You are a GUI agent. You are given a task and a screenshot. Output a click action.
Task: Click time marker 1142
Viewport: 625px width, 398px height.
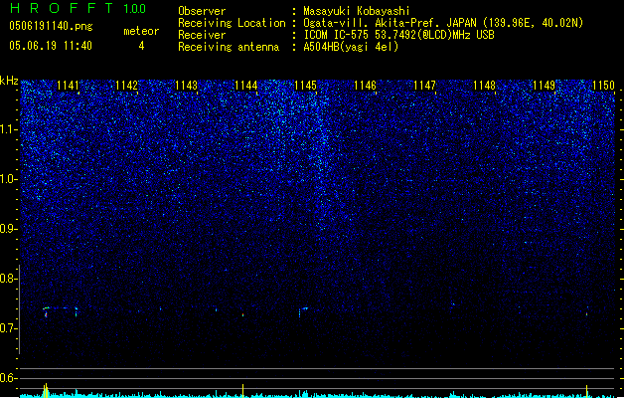tap(127, 86)
